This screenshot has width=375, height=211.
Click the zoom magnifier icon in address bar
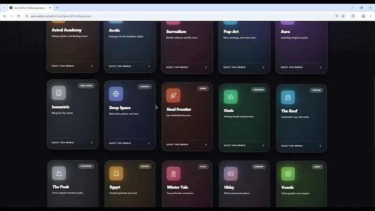tap(337, 16)
